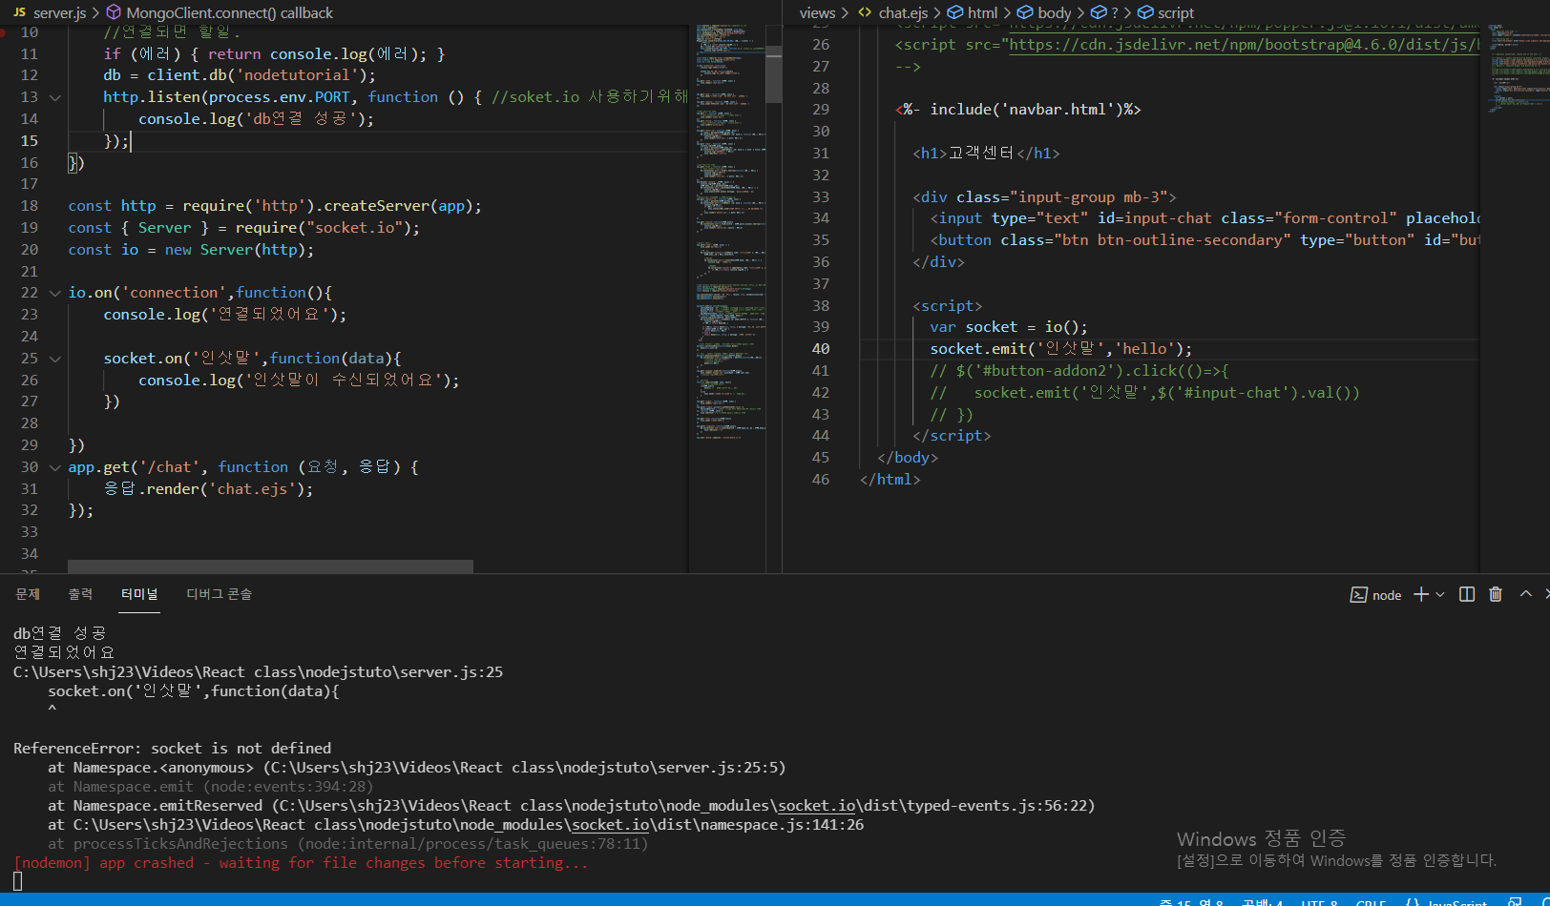The width and height of the screenshot is (1550, 906).
Task: Fold the socket.on function at line 25
Action: point(55,359)
